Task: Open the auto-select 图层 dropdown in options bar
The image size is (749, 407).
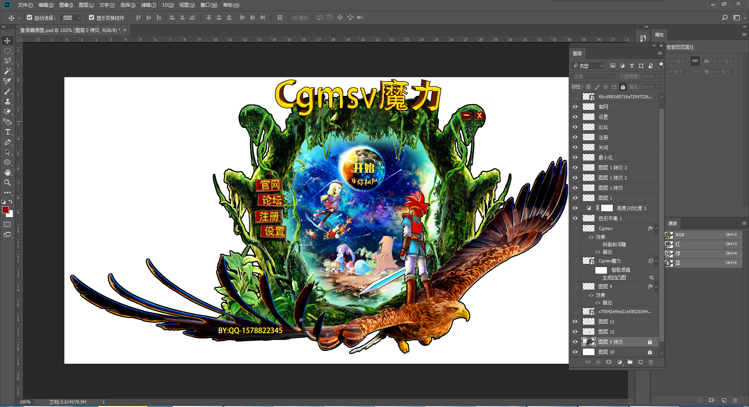Action: pyautogui.click(x=71, y=18)
